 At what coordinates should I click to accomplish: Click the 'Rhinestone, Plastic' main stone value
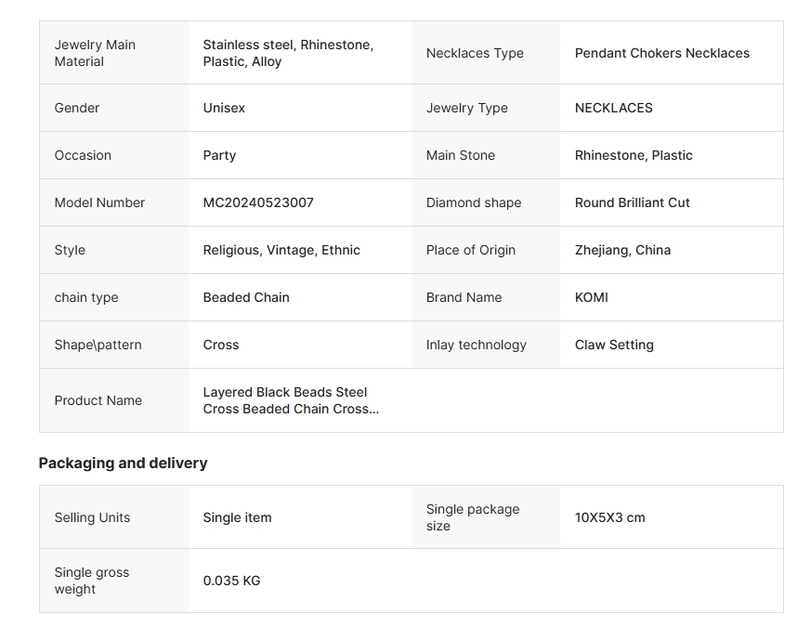tap(634, 155)
